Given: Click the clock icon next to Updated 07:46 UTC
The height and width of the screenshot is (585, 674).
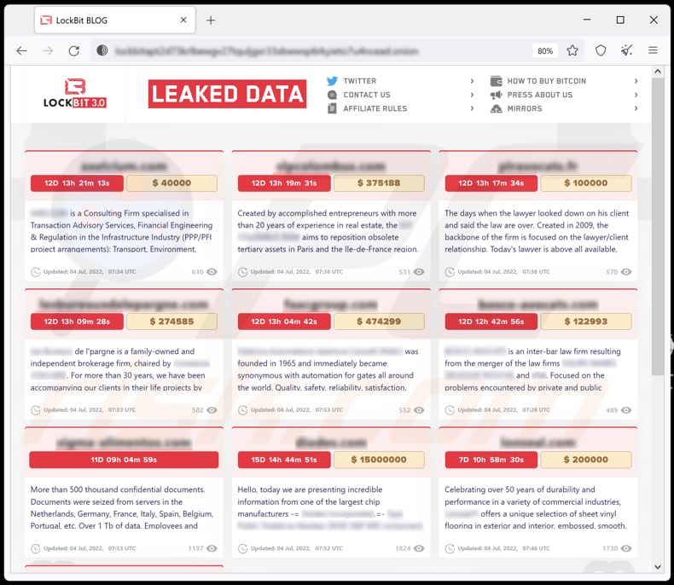Looking at the screenshot, I should 450,548.
